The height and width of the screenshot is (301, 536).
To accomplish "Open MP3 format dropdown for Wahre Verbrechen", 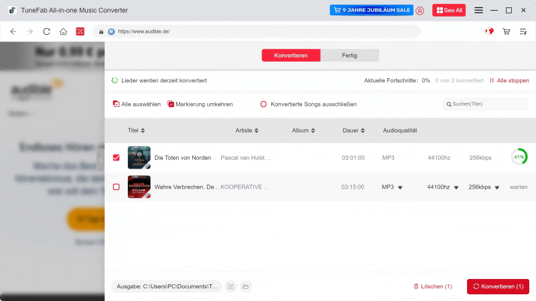I will [392, 187].
